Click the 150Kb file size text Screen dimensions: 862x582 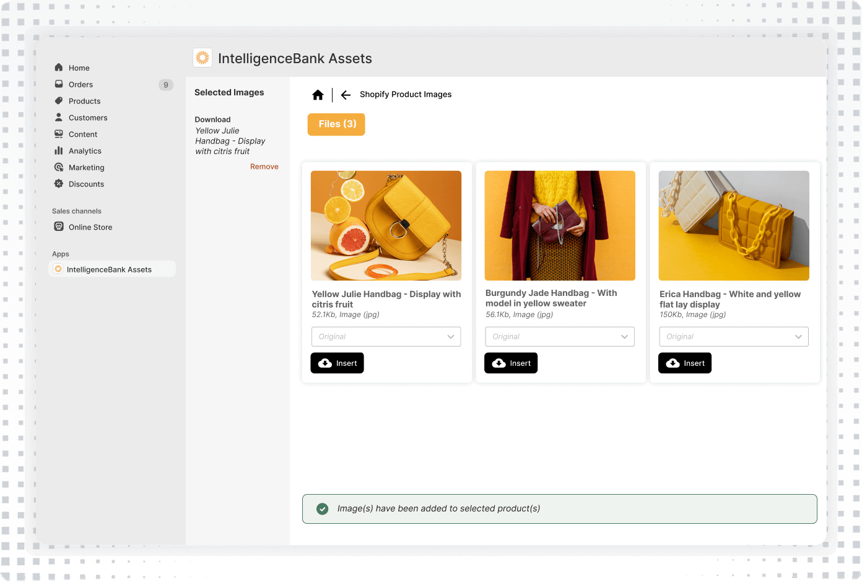692,315
